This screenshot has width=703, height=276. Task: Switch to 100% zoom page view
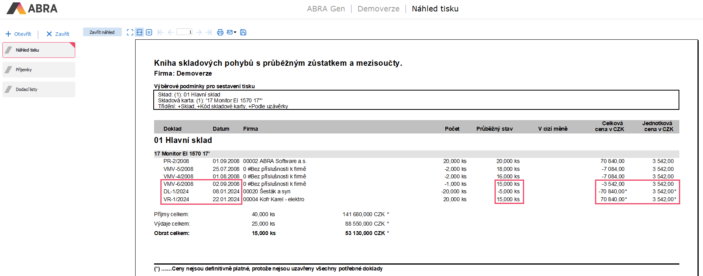(149, 32)
